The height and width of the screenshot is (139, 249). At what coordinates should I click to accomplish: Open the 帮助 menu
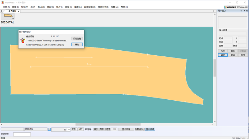pyautogui.click(x=124, y=7)
